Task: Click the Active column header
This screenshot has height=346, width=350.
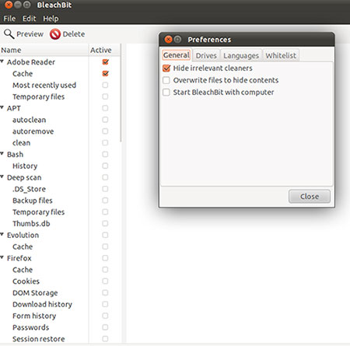Action: pos(104,50)
